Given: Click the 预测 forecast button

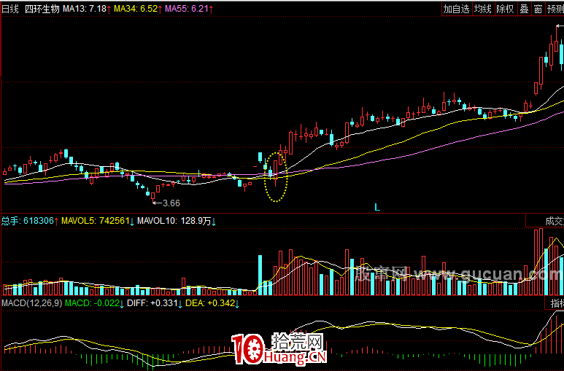Looking at the screenshot, I should click(x=555, y=9).
